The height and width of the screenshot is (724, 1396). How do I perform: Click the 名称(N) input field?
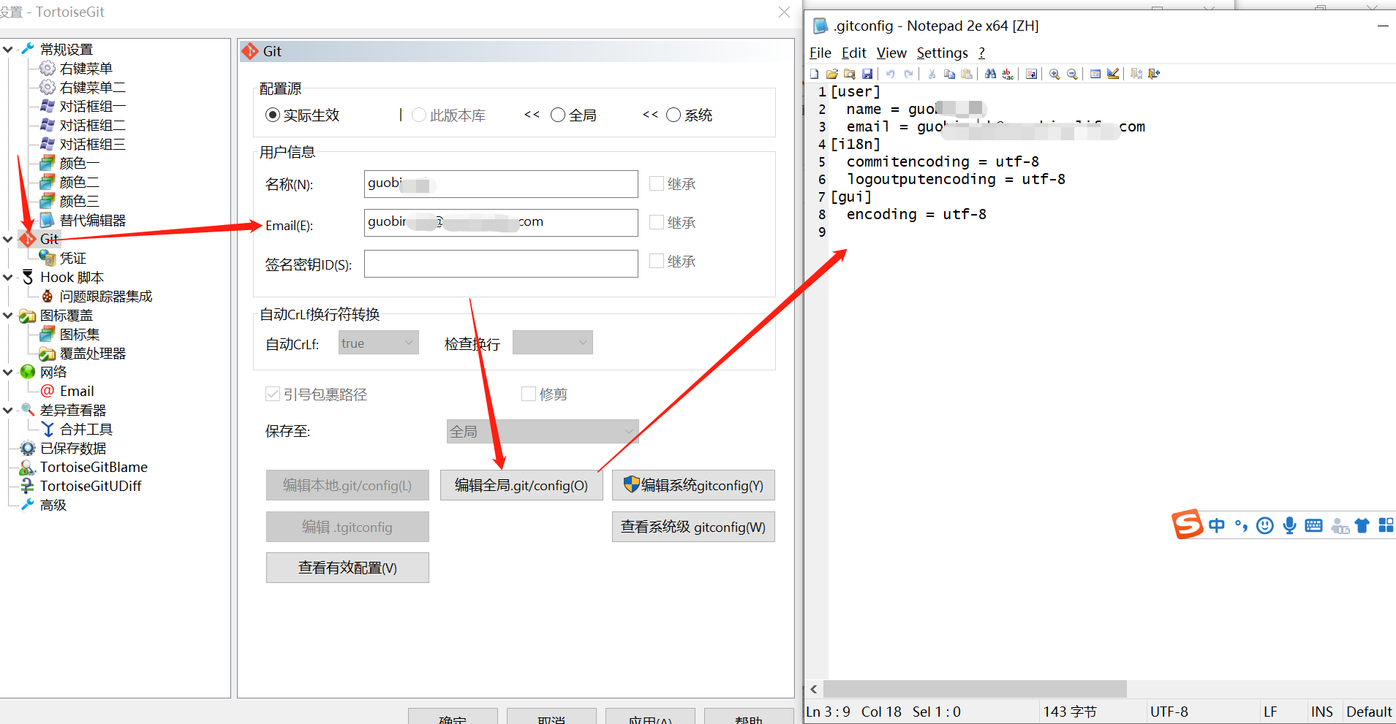click(501, 184)
